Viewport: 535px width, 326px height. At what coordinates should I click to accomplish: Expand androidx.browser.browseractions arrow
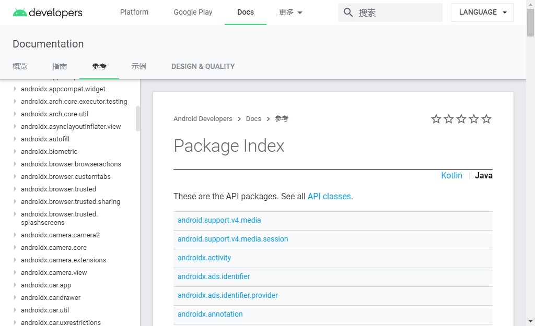tap(15, 164)
